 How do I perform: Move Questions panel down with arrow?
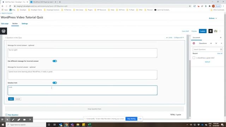[216, 43]
